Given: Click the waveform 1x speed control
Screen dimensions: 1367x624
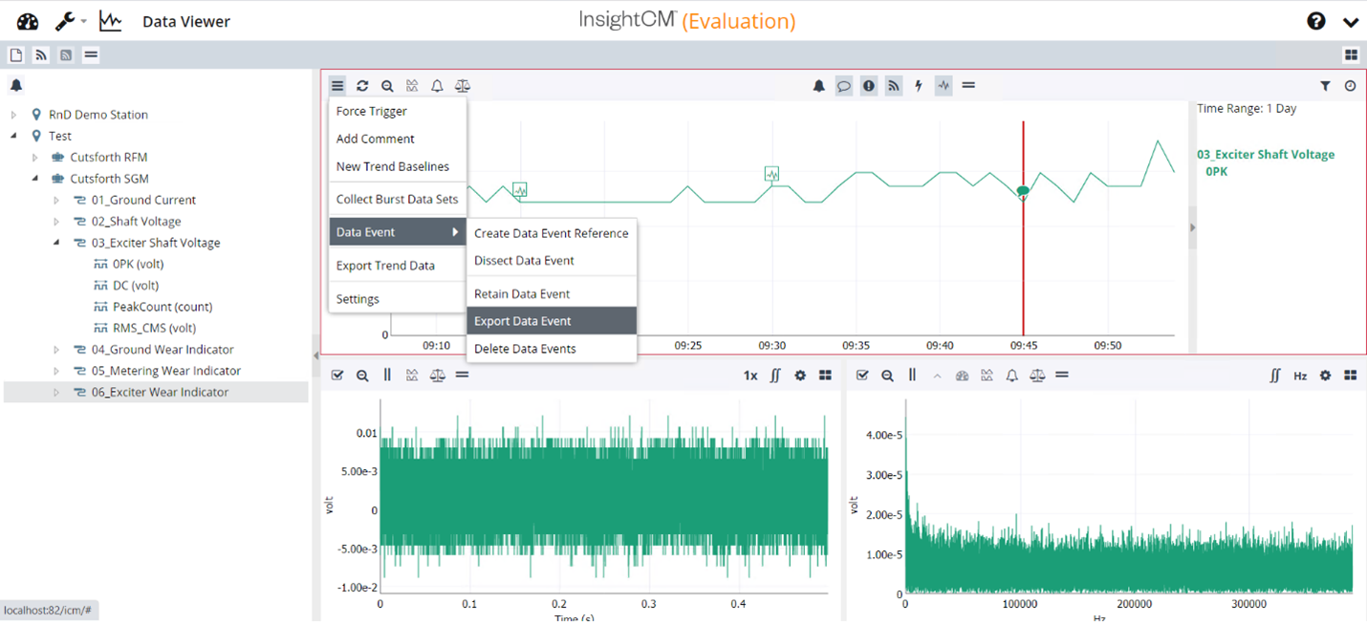Looking at the screenshot, I should [750, 377].
